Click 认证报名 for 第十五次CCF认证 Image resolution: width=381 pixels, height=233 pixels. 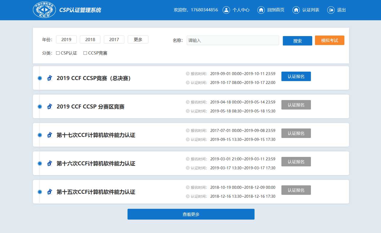tap(296, 190)
